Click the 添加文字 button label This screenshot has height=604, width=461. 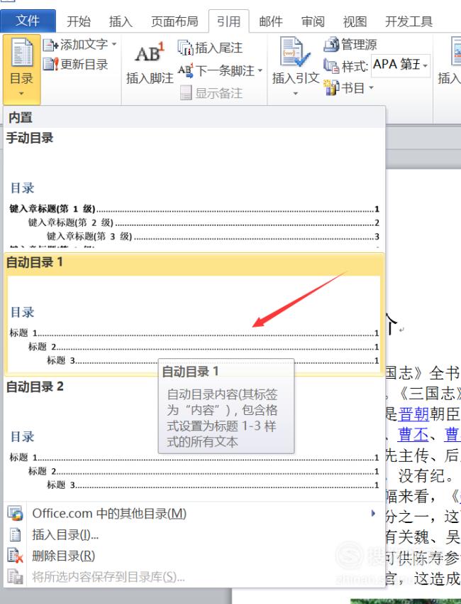[84, 45]
